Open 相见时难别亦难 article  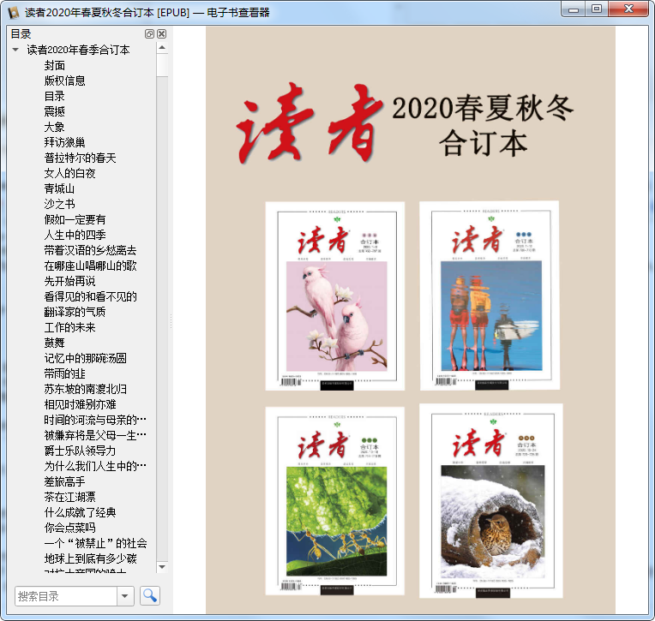[x=81, y=405]
